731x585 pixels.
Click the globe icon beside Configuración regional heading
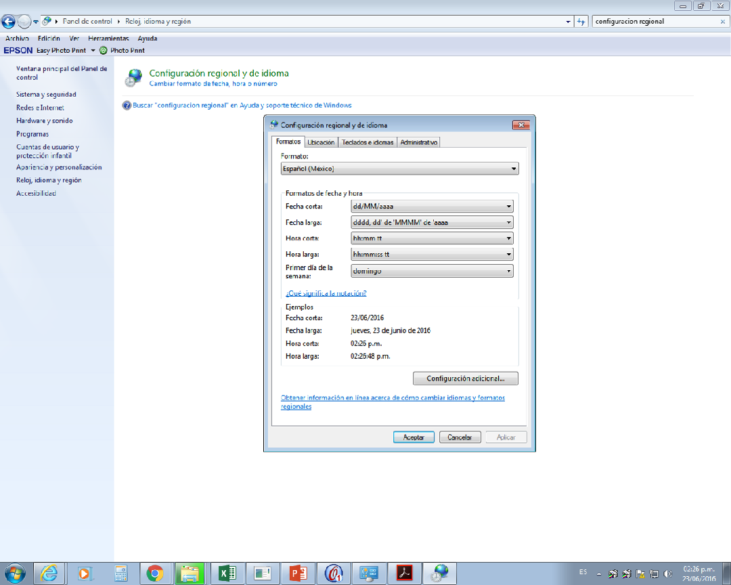click(134, 78)
